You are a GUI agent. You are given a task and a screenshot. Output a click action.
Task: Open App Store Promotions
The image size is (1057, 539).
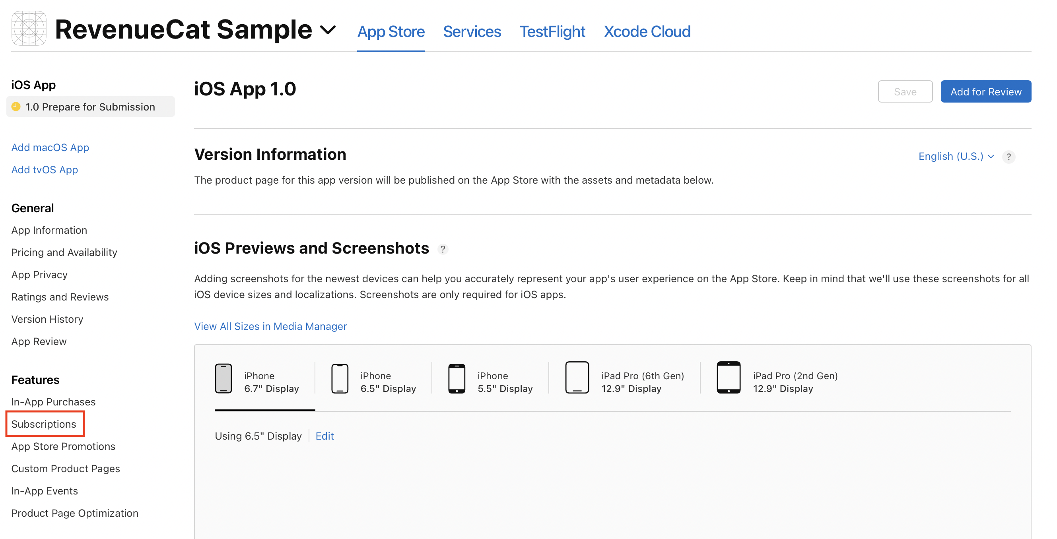[x=63, y=446]
